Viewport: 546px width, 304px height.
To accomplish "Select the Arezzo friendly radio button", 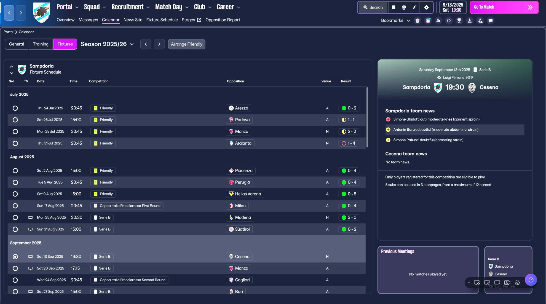I will tap(15, 108).
